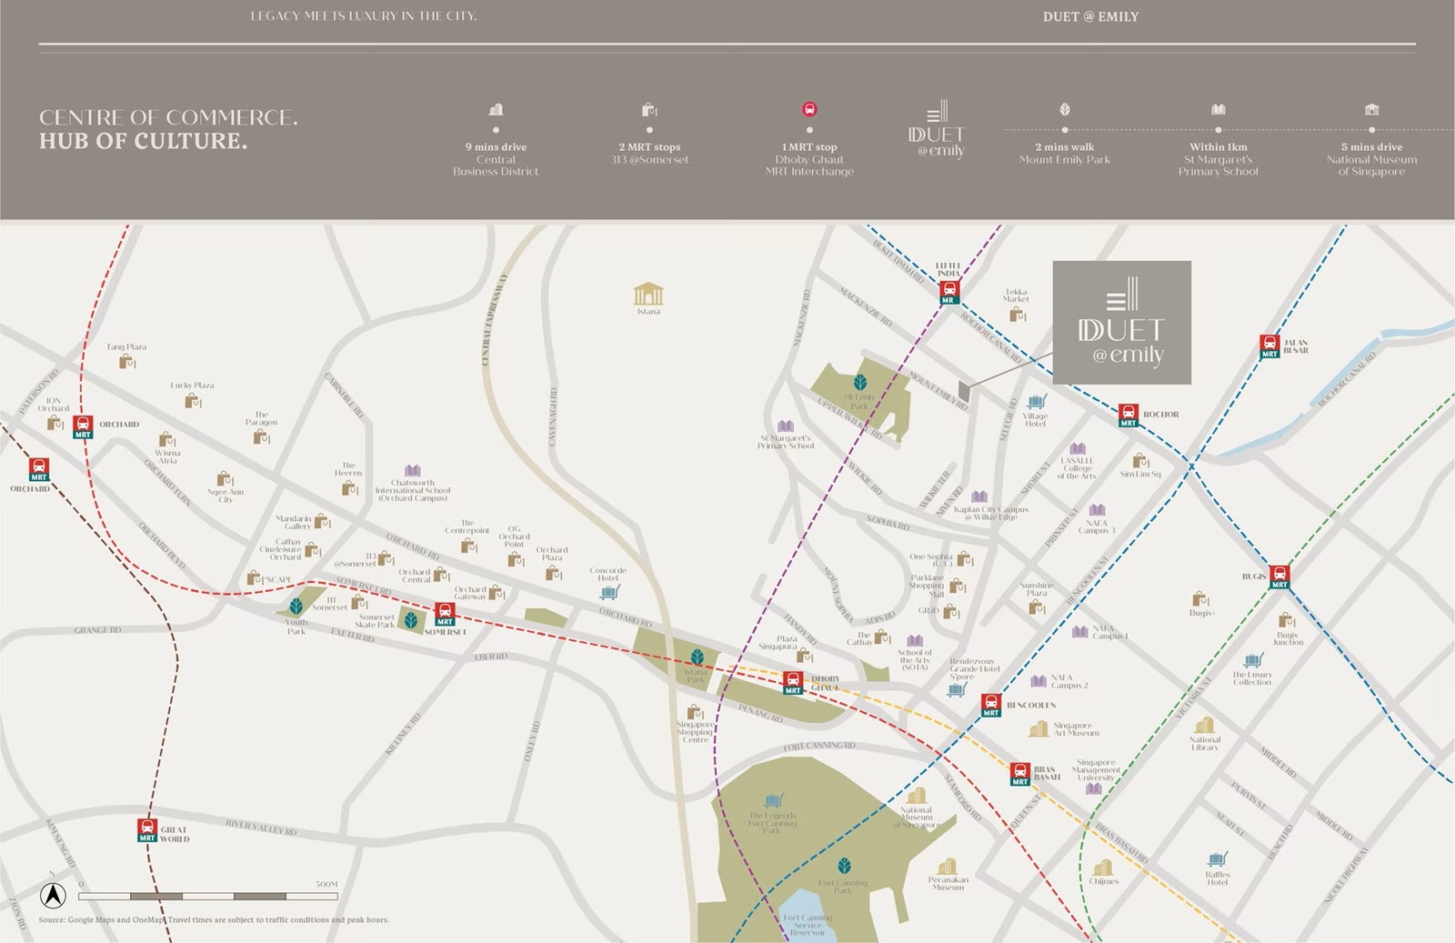Click the red MRT icon in header
This screenshot has height=943, width=1455.
809,110
